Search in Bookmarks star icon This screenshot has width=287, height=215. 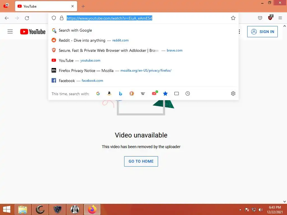point(165,94)
